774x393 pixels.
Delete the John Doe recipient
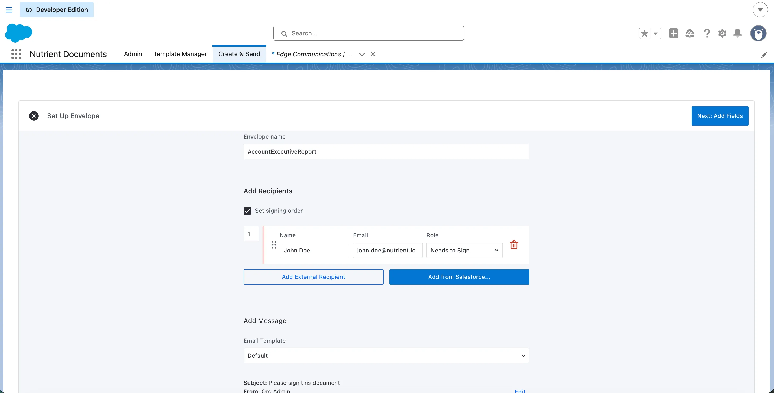coord(514,245)
